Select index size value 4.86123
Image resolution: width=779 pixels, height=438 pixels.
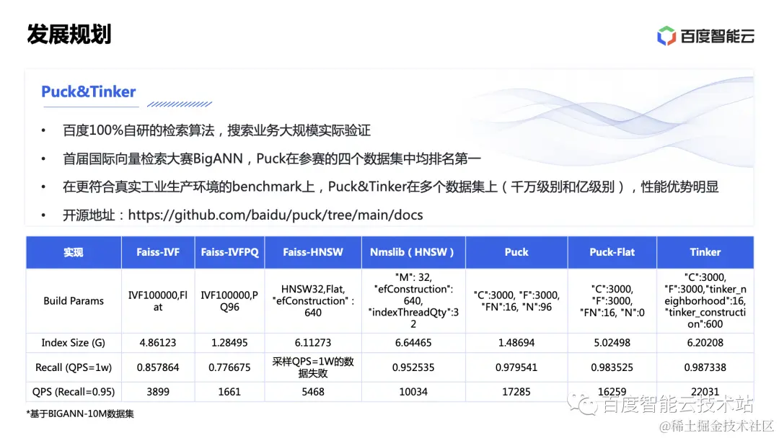[x=158, y=343]
